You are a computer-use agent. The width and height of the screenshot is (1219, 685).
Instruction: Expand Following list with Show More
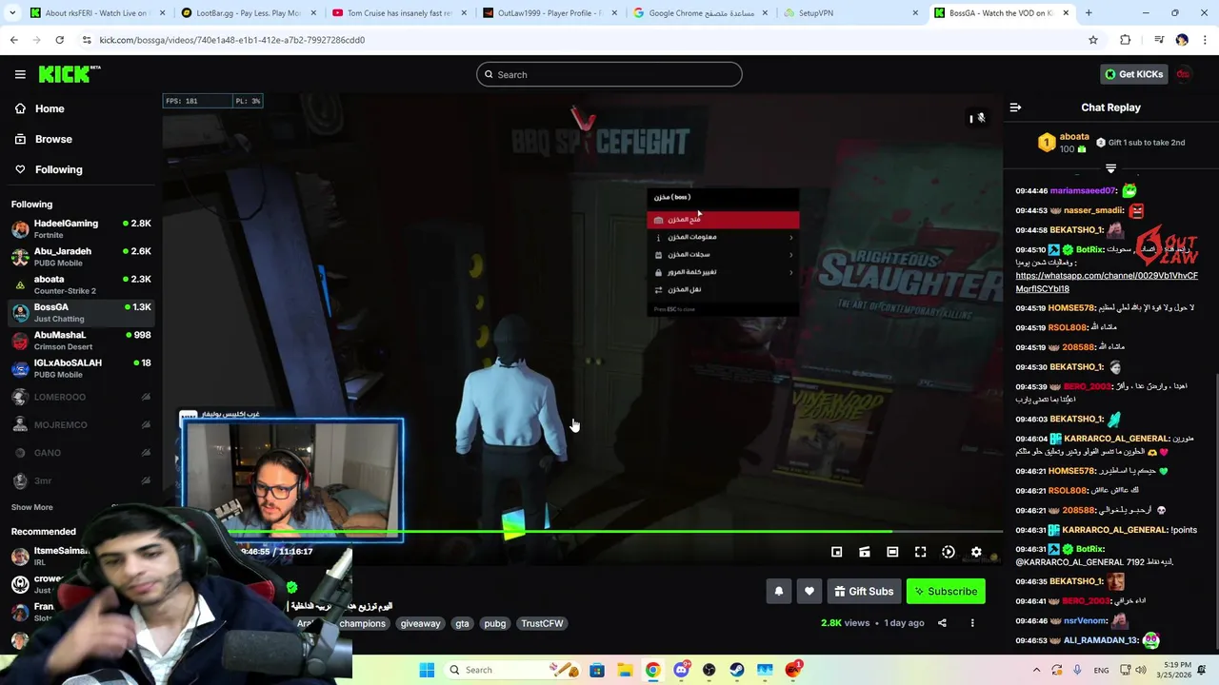pyautogui.click(x=32, y=507)
